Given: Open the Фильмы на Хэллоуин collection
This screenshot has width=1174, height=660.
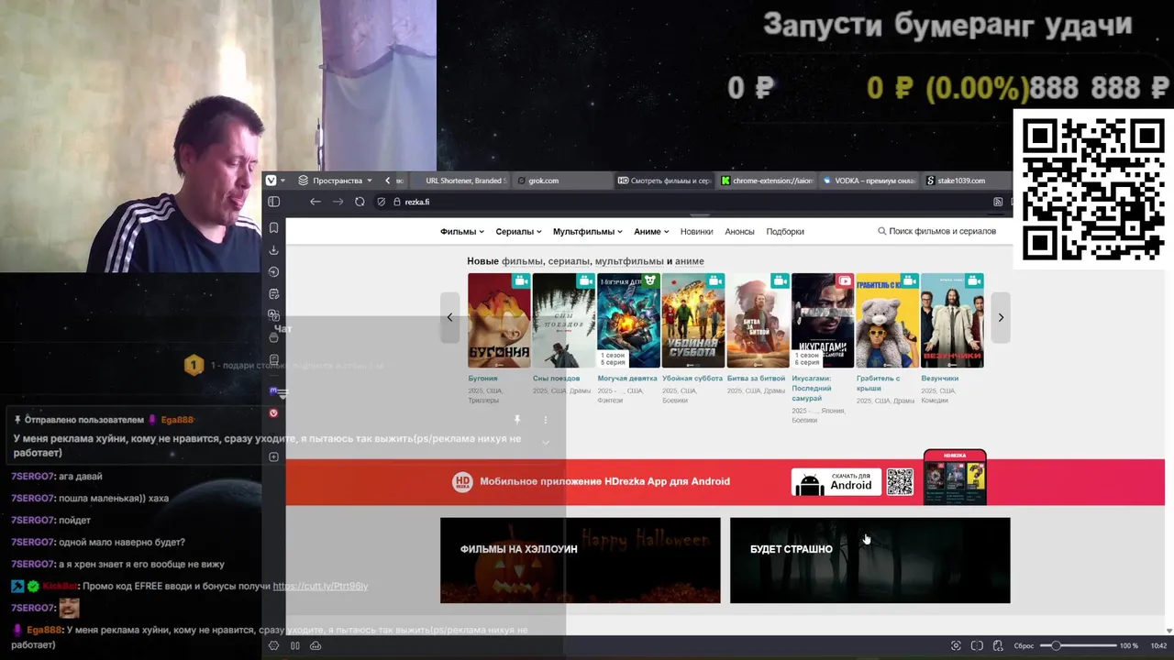Looking at the screenshot, I should 580,560.
